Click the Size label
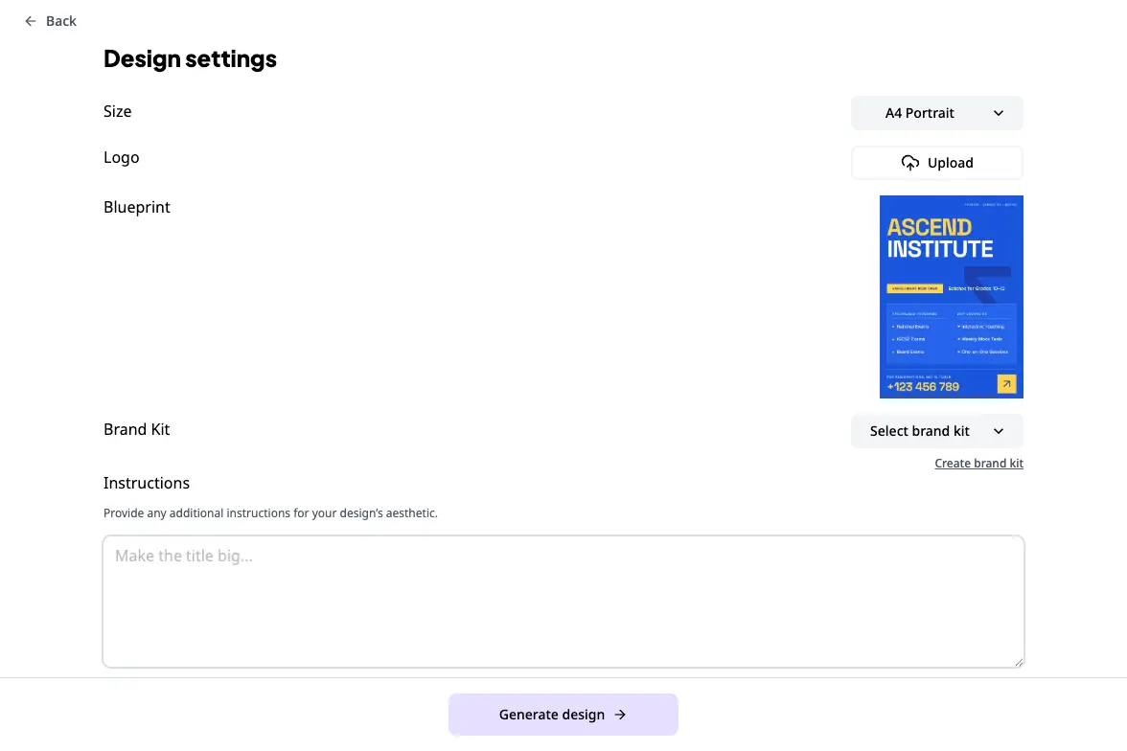The width and height of the screenshot is (1127, 751). [x=117, y=111]
